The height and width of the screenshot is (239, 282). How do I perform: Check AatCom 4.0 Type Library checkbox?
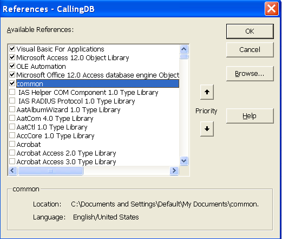coord(12,118)
